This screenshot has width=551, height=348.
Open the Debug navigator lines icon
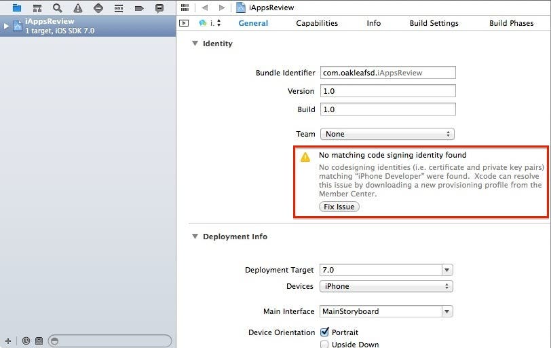tap(119, 8)
